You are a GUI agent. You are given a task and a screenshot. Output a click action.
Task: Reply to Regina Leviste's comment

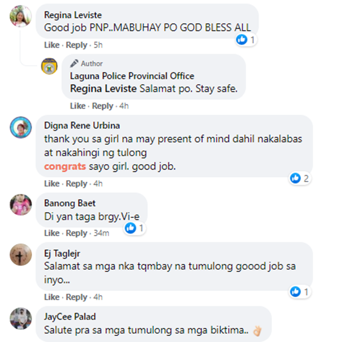(x=76, y=45)
